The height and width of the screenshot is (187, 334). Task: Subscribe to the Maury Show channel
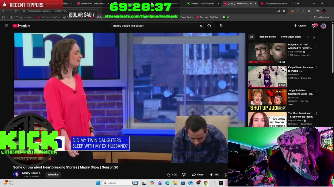53,175
